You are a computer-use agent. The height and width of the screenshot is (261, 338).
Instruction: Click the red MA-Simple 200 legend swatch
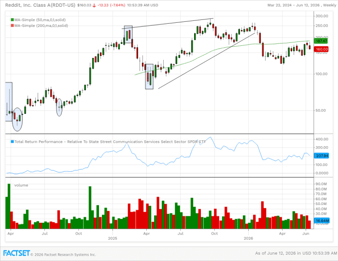tap(12, 26)
